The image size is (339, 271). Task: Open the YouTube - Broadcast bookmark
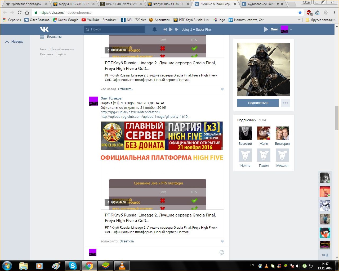coord(99,20)
